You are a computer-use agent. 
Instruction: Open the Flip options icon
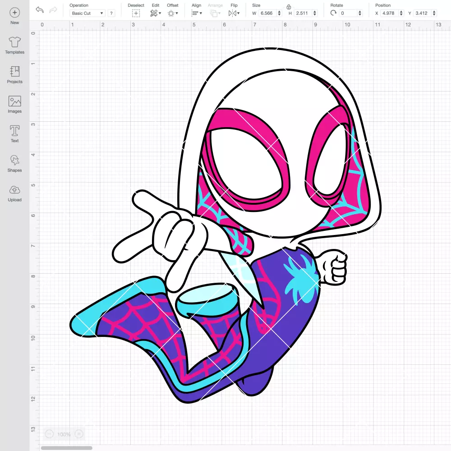pyautogui.click(x=232, y=13)
